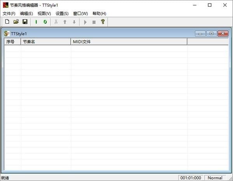Image resolution: width=233 pixels, height=181 pixels.
Task: Click the app icon in main title bar
Action: [6, 5]
